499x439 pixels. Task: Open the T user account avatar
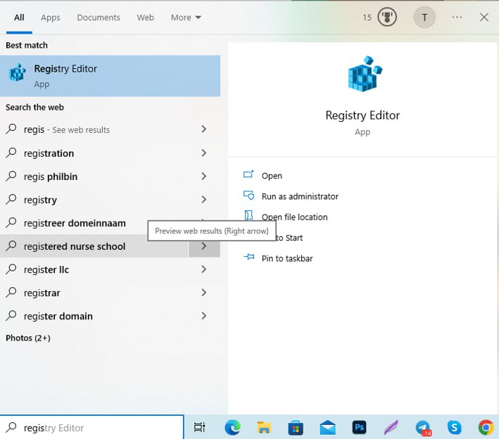click(x=424, y=17)
